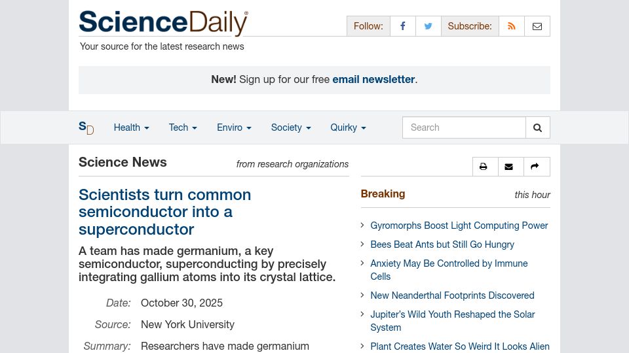The image size is (629, 353).
Task: Open ScienceDaily Twitter page icon
Action: click(x=429, y=26)
